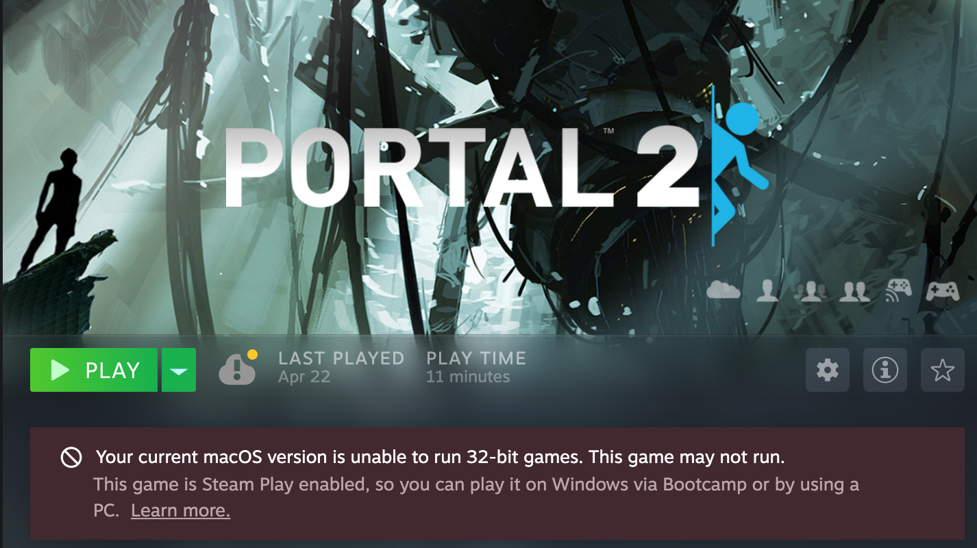The width and height of the screenshot is (977, 548).
Task: Show game info via the circled i icon
Action: click(885, 370)
